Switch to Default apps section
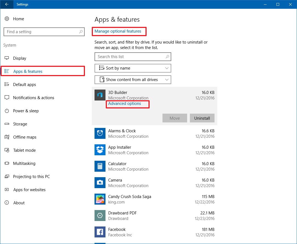Screen dimensions: 297x244 [24, 84]
